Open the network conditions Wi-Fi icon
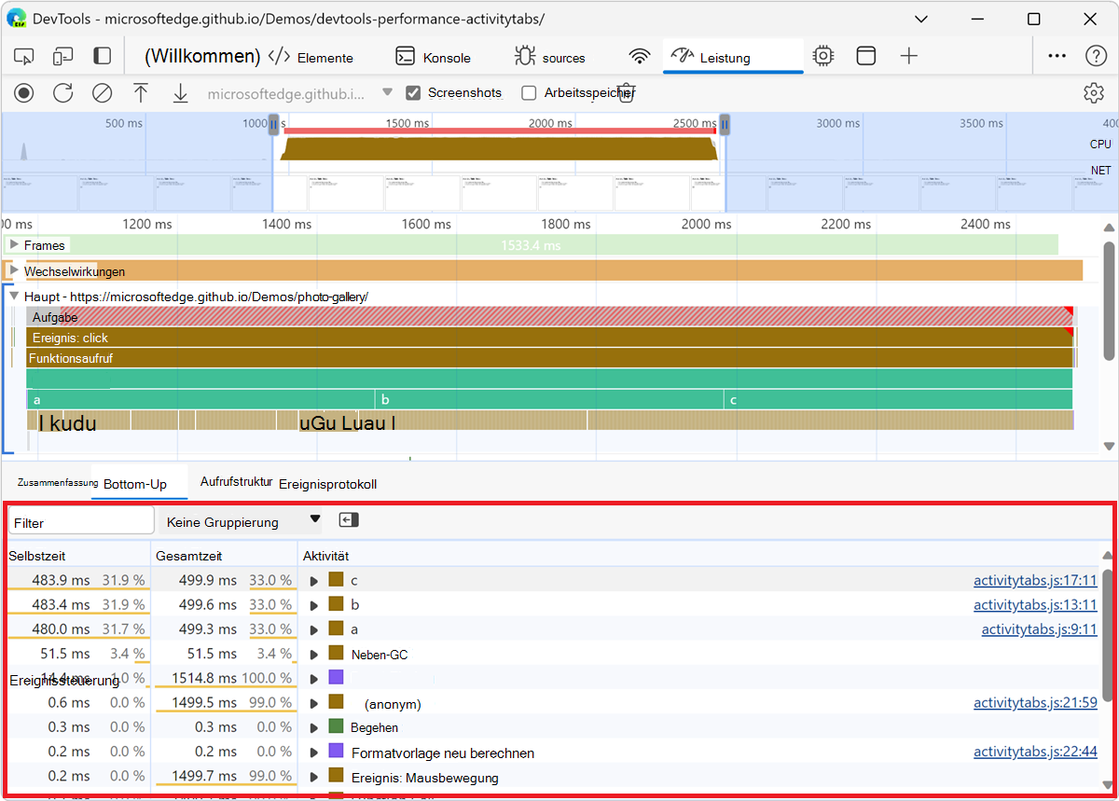Screen dimensions: 1119x801 click(x=639, y=57)
